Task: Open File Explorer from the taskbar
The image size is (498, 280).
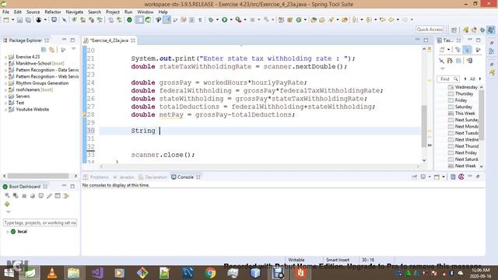Action: point(74,273)
